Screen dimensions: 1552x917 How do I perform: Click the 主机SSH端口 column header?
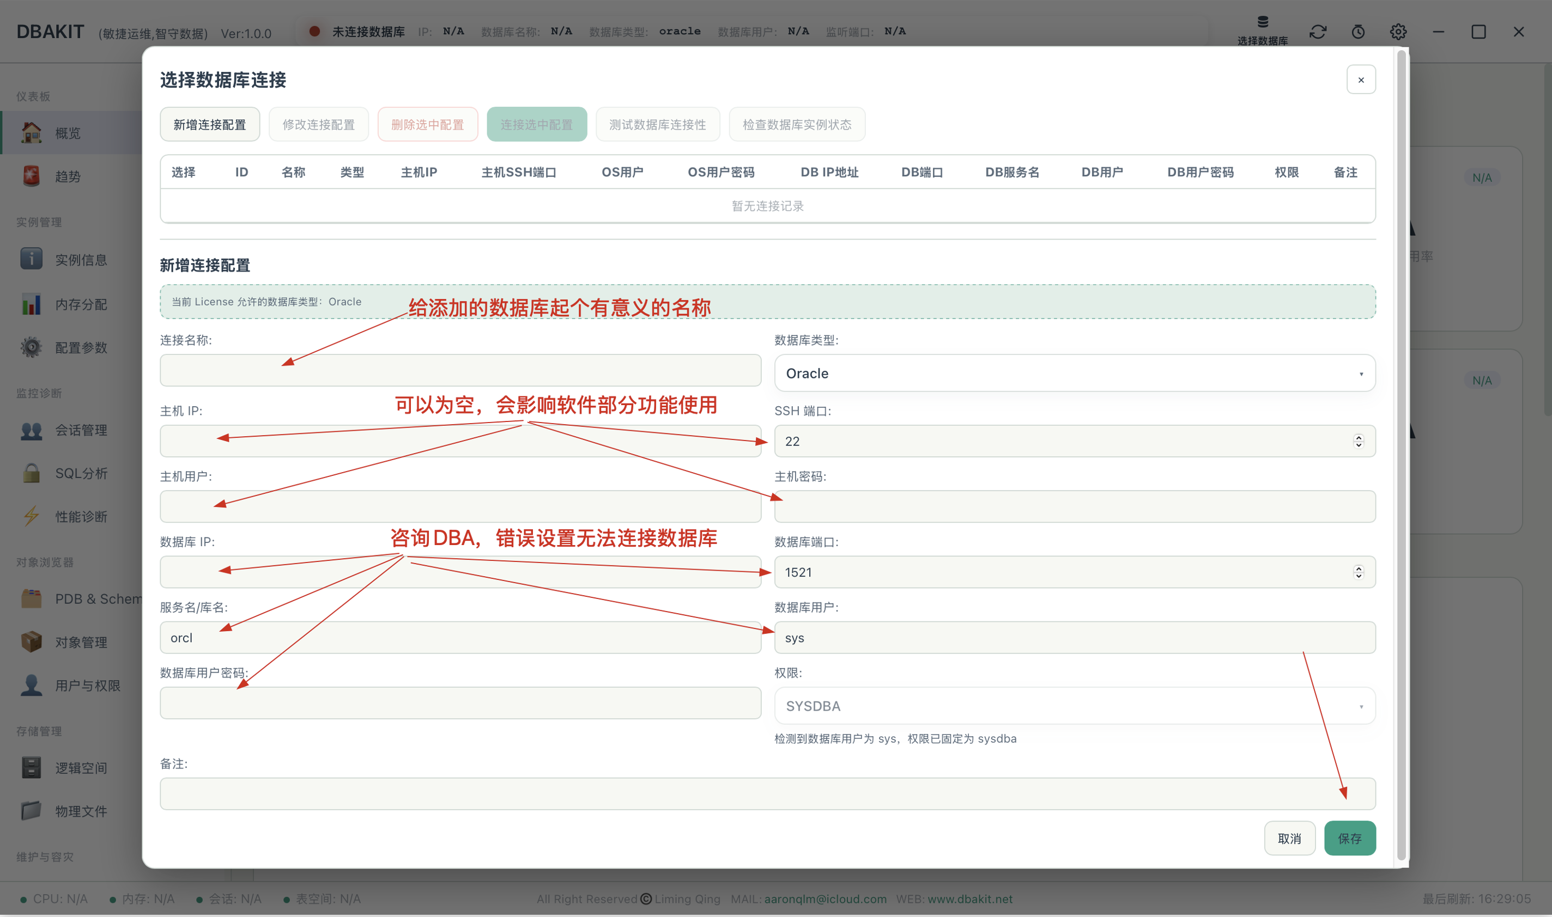pyautogui.click(x=519, y=173)
